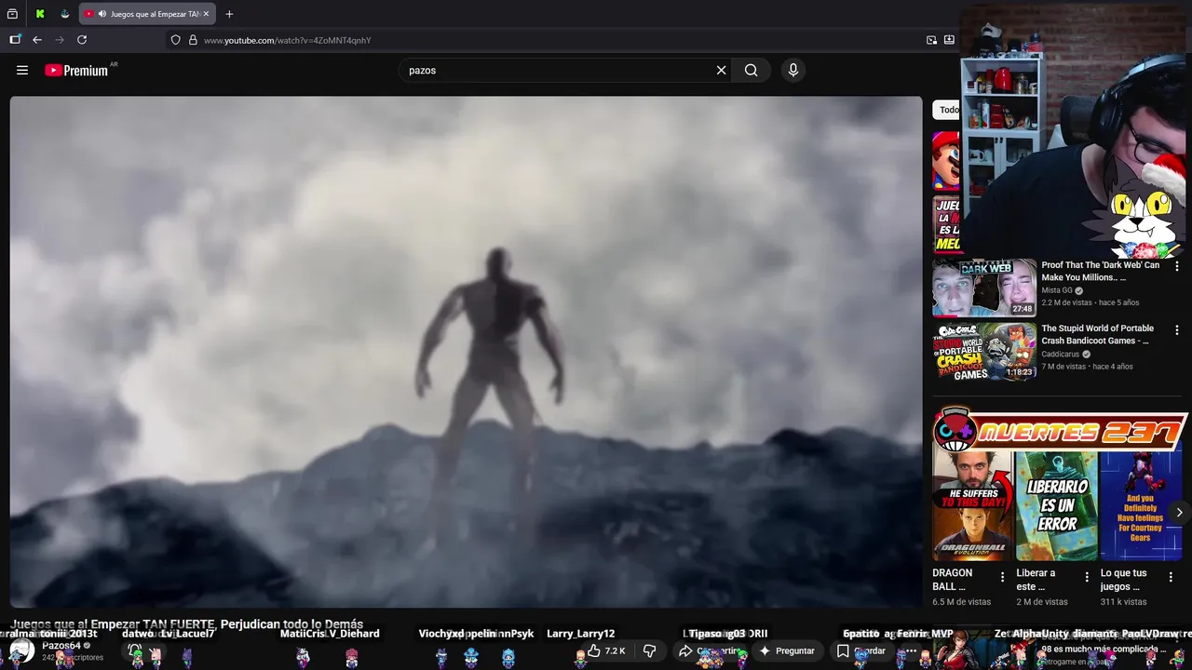Click the youtube.com URL in address bar
Viewport: 1192px width, 670px height.
coord(287,40)
